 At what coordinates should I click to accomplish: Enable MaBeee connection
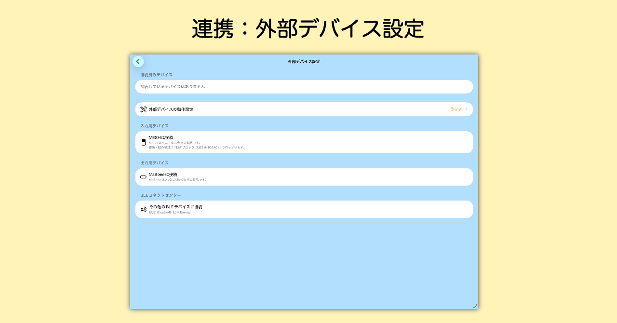click(304, 176)
